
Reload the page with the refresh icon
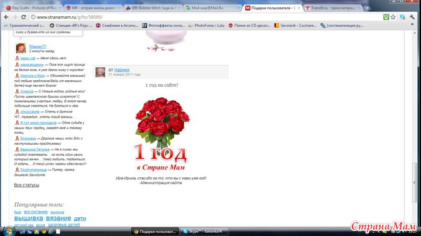[23, 17]
